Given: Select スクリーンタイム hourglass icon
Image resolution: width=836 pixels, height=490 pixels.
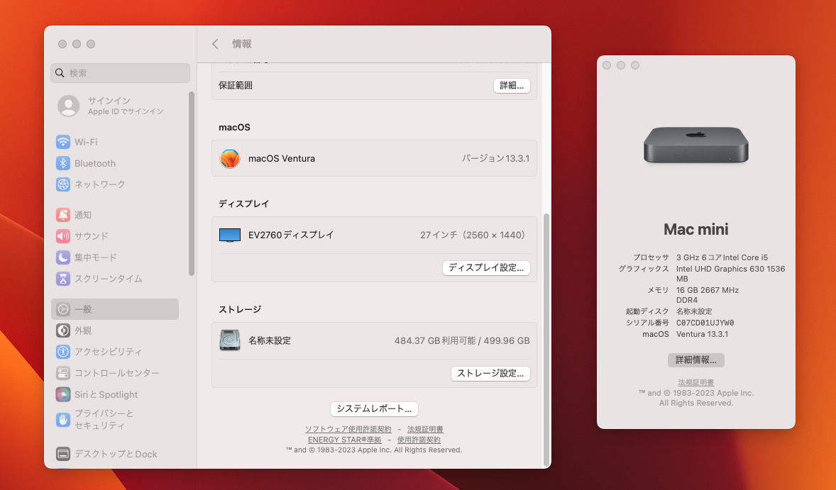Looking at the screenshot, I should (x=63, y=279).
